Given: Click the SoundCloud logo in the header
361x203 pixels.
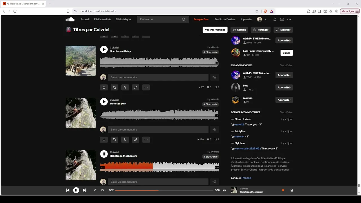Looking at the screenshot, I should tap(70, 19).
